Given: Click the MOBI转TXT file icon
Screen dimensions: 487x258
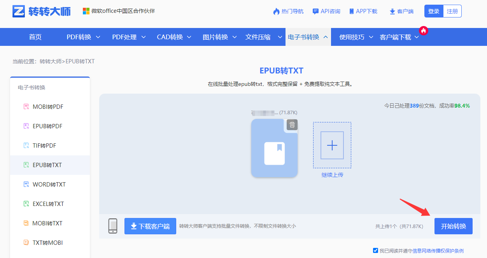Looking at the screenshot, I should (x=26, y=223).
